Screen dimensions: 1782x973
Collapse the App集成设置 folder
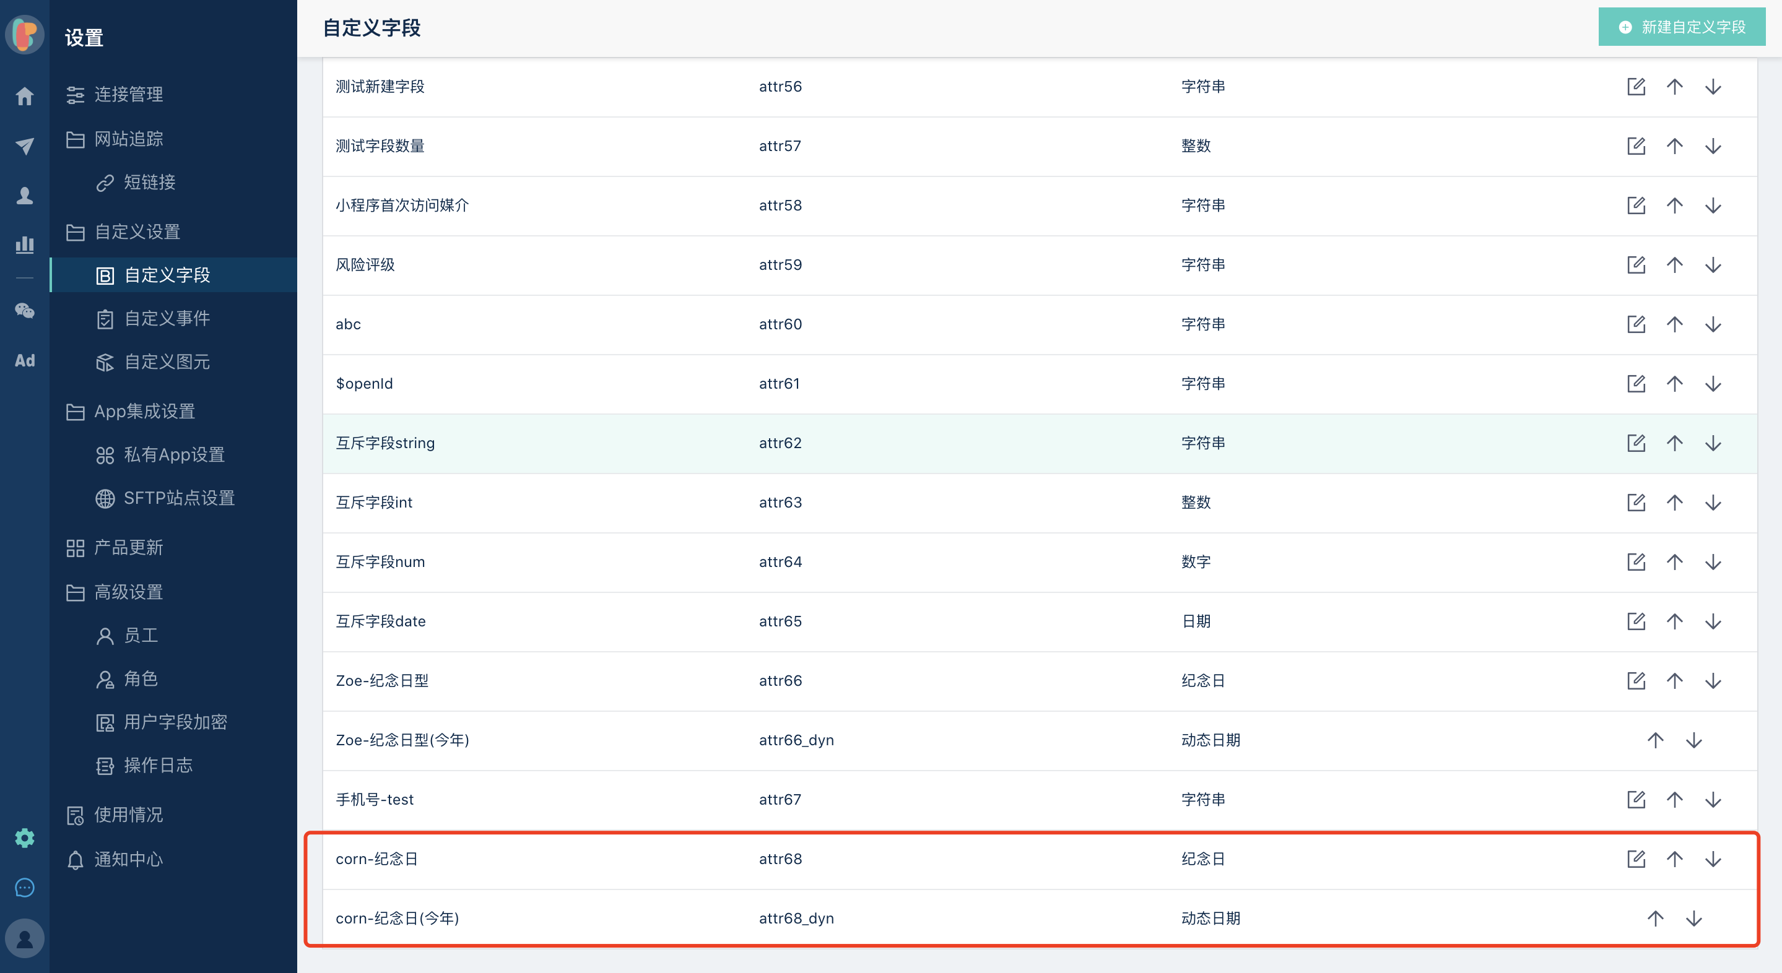click(144, 412)
